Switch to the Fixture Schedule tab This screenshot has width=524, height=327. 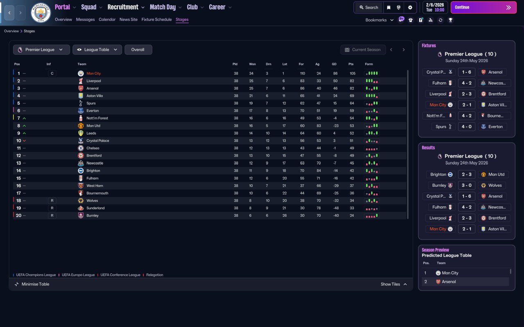tap(157, 20)
